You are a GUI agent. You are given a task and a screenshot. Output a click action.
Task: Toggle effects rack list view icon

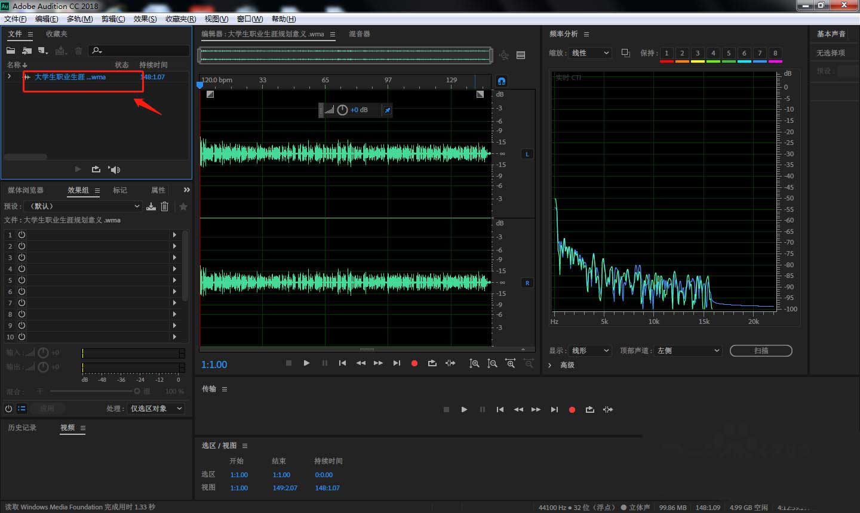21,409
